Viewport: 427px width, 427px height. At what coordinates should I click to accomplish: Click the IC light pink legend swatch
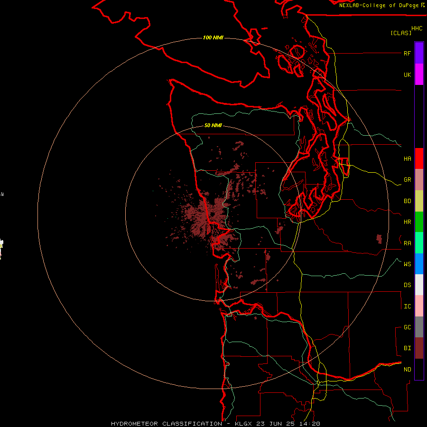click(419, 306)
